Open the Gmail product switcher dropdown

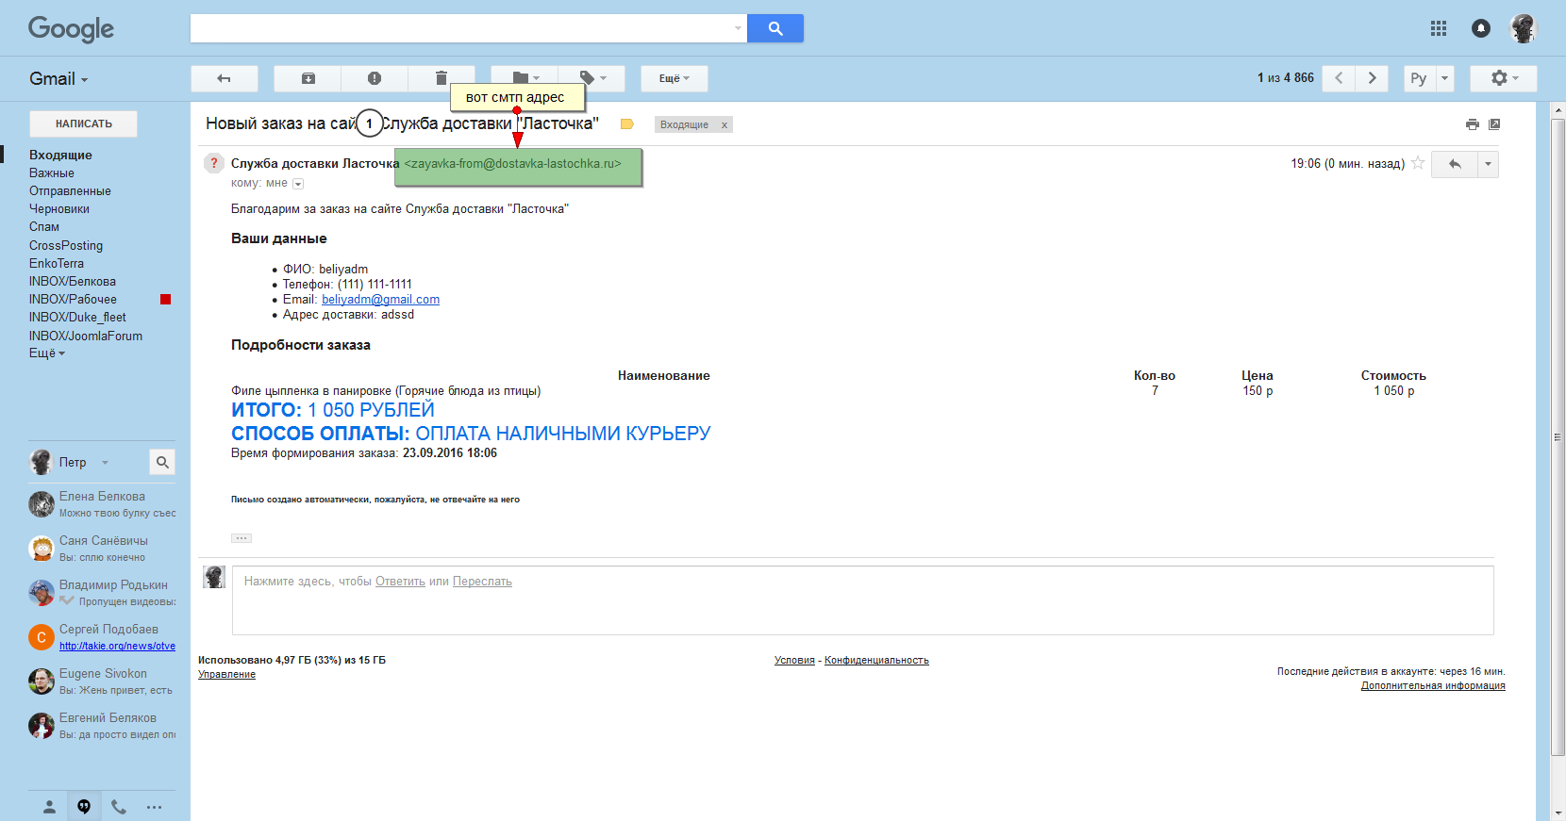tap(58, 79)
